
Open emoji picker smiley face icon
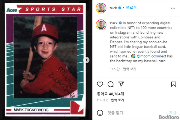(x=100, y=113)
